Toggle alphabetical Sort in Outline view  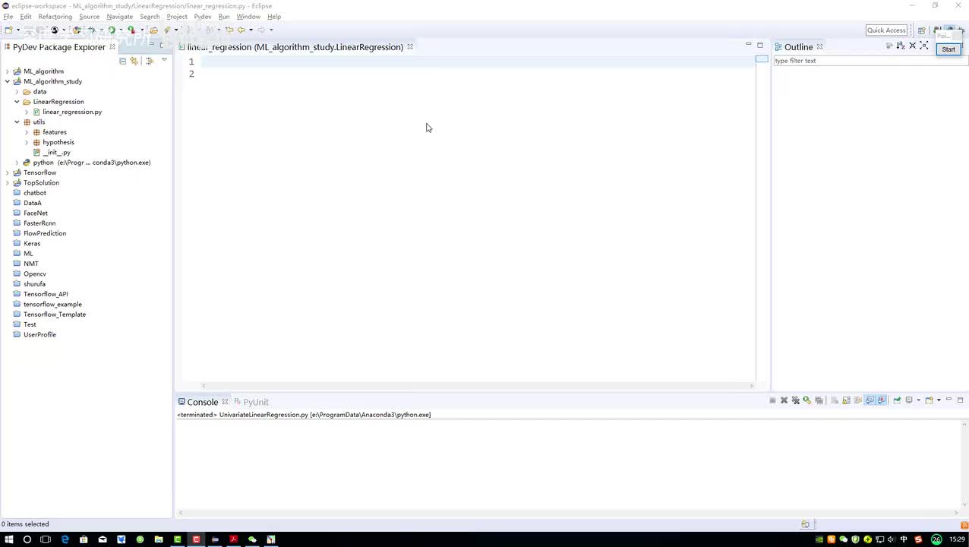[x=901, y=46]
